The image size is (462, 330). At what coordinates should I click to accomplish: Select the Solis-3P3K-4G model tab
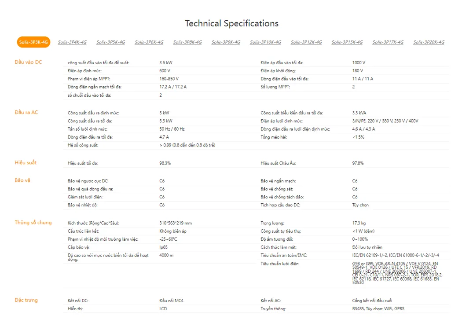(x=33, y=42)
